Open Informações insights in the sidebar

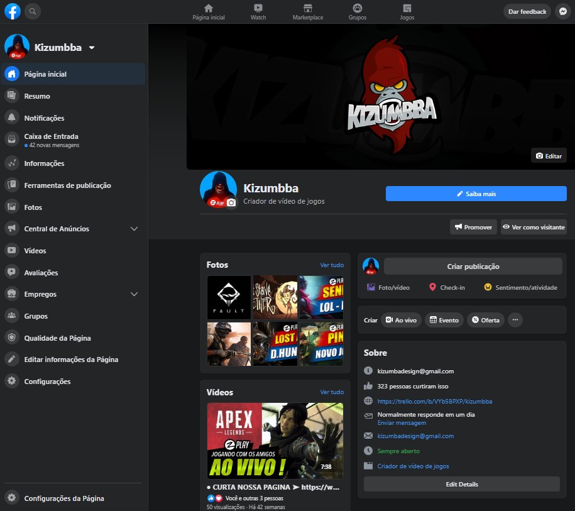tap(74, 163)
